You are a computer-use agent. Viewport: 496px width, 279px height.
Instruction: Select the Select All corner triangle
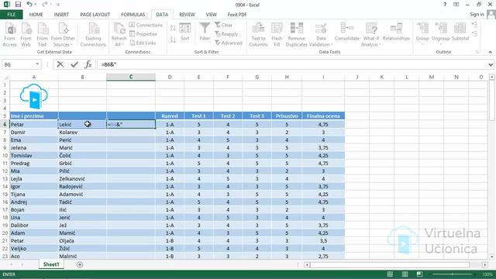(x=5, y=77)
